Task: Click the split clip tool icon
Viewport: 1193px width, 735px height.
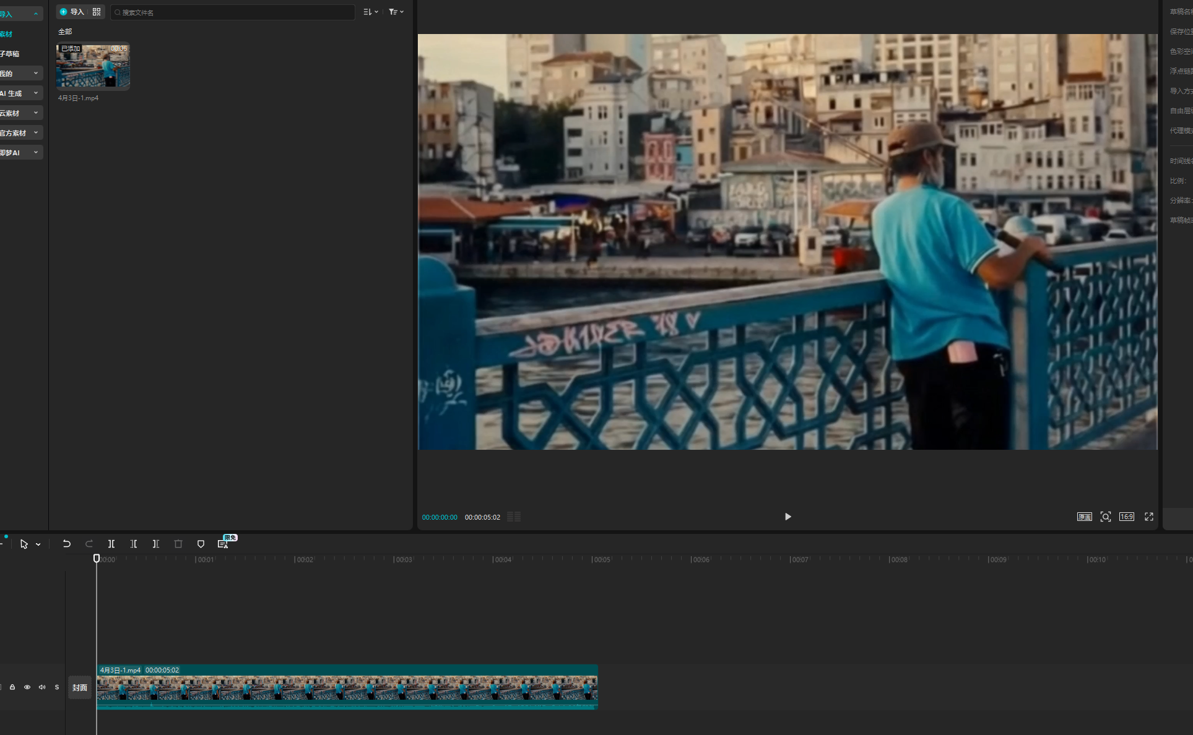Action: pos(111,544)
